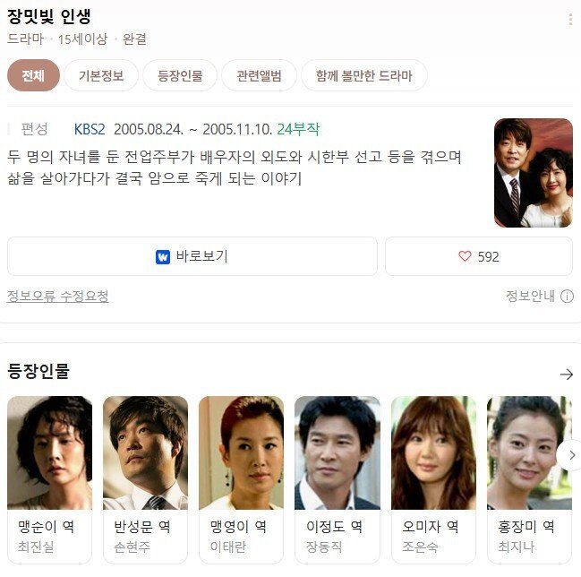Click the heart like icon
The width and height of the screenshot is (581, 577).
coord(465,256)
